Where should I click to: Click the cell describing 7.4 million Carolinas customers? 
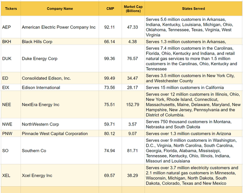193,58
